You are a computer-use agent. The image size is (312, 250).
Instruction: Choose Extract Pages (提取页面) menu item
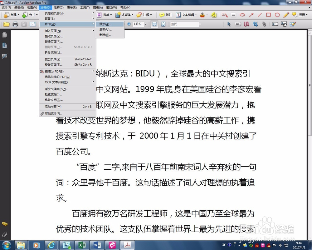click(x=67, y=36)
